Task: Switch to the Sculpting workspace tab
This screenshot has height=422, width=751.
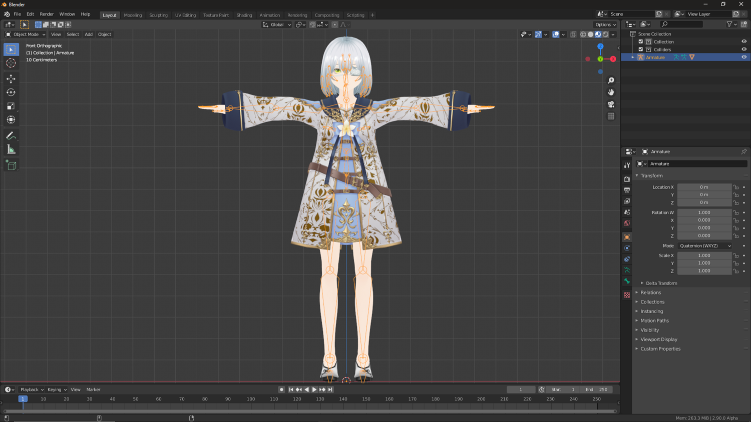Action: click(158, 15)
